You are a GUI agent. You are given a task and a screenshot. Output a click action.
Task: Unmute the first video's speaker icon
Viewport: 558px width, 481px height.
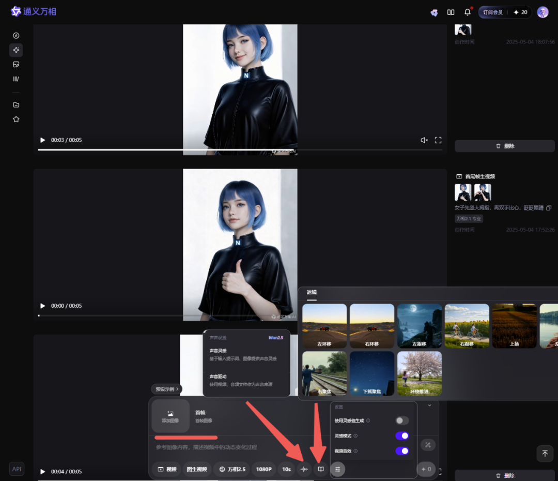(424, 140)
